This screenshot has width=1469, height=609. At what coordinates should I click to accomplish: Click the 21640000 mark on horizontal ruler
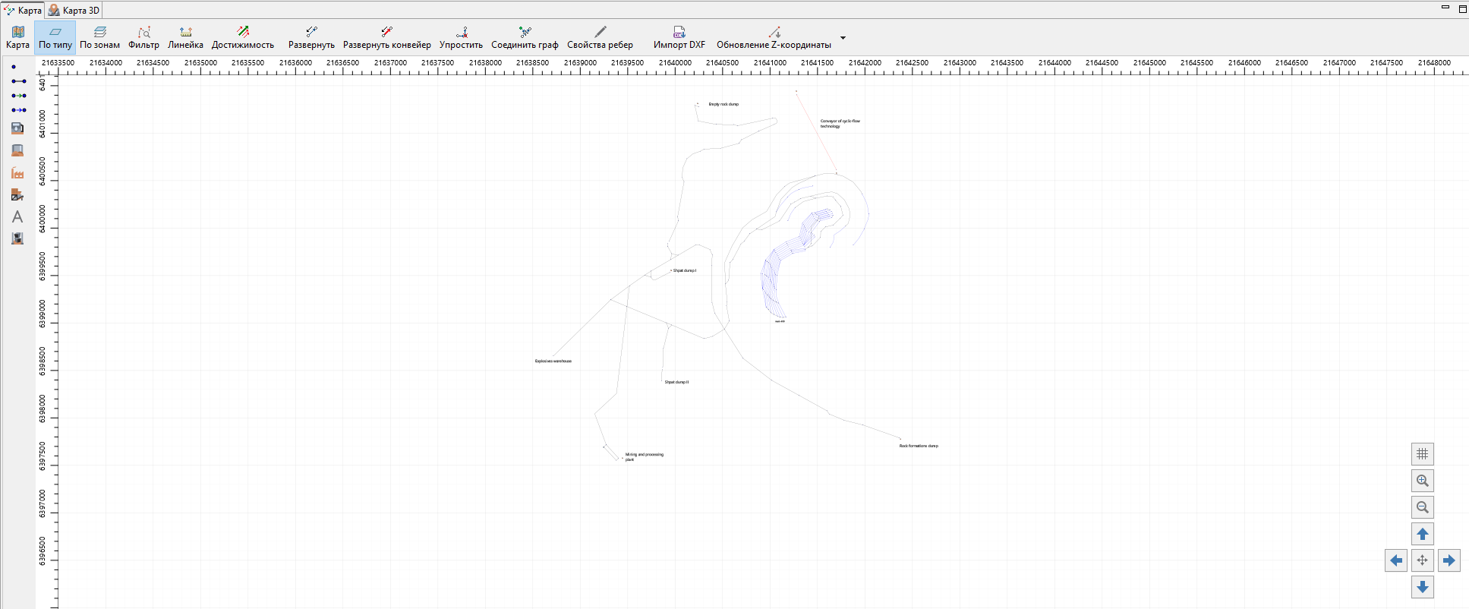point(675,63)
